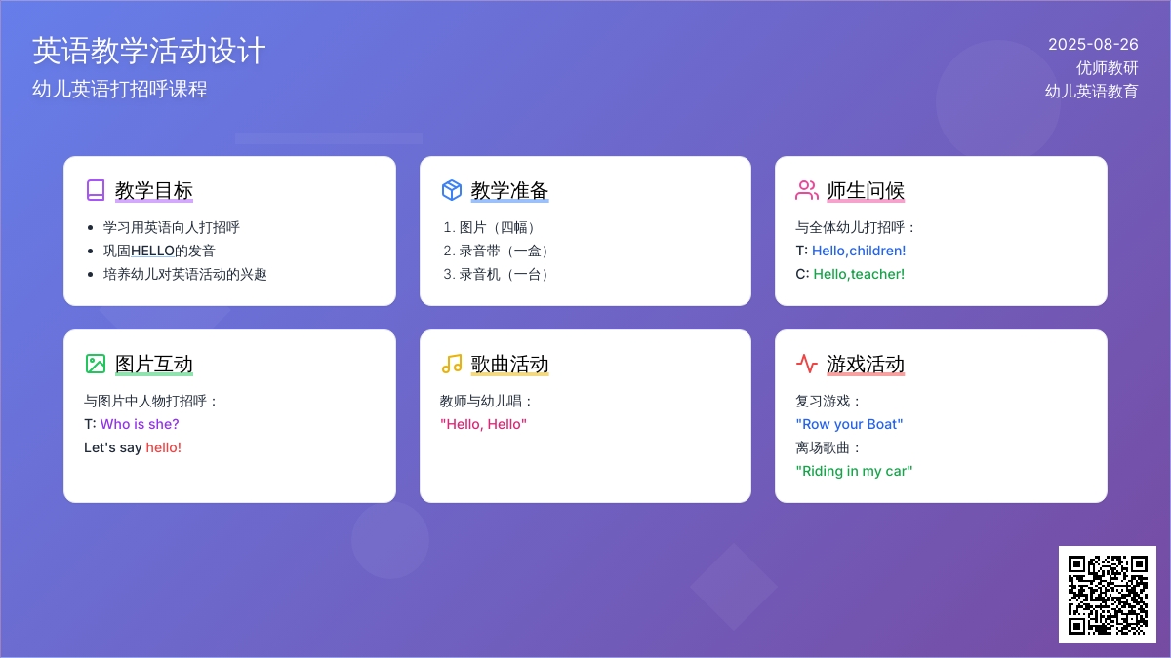Click the green text "Riding in my car"
Viewport: 1171px width, 658px height.
pyautogui.click(x=855, y=471)
